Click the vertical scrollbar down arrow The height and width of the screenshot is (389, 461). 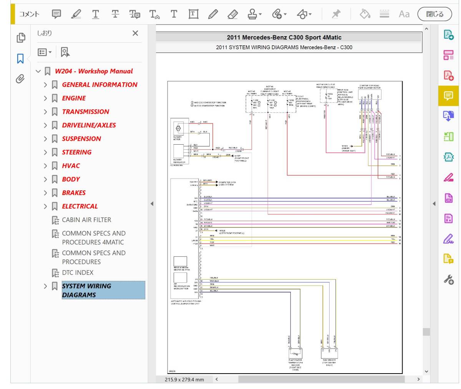426,371
